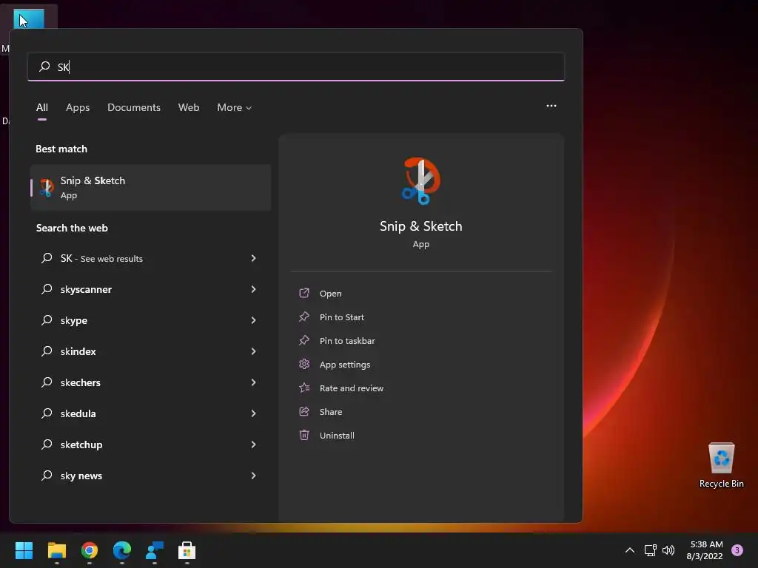Expand the skype chevron arrow
Image resolution: width=758 pixels, height=568 pixels.
(x=253, y=319)
